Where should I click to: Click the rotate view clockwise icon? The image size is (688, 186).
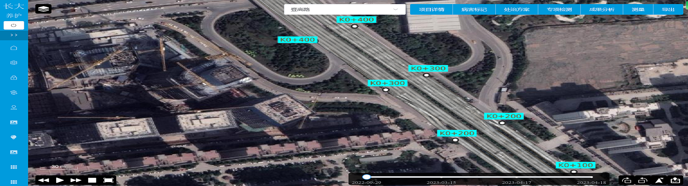pos(627,180)
